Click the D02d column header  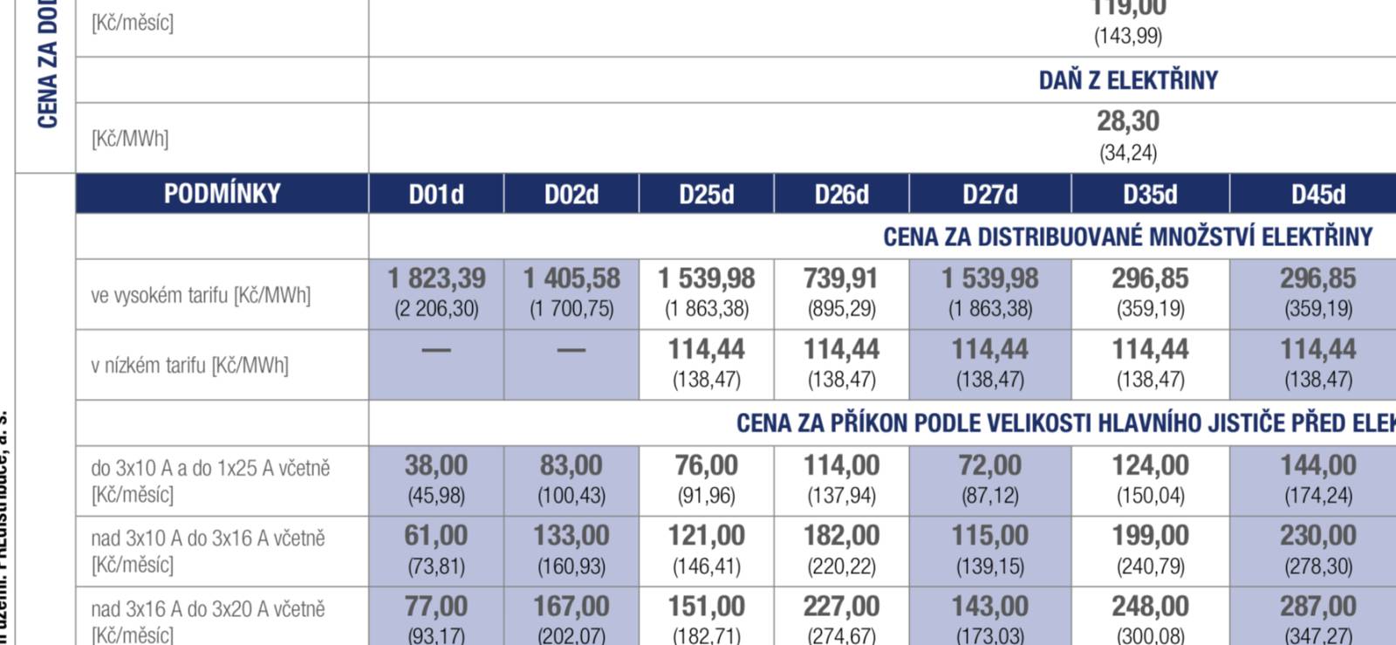(x=571, y=194)
